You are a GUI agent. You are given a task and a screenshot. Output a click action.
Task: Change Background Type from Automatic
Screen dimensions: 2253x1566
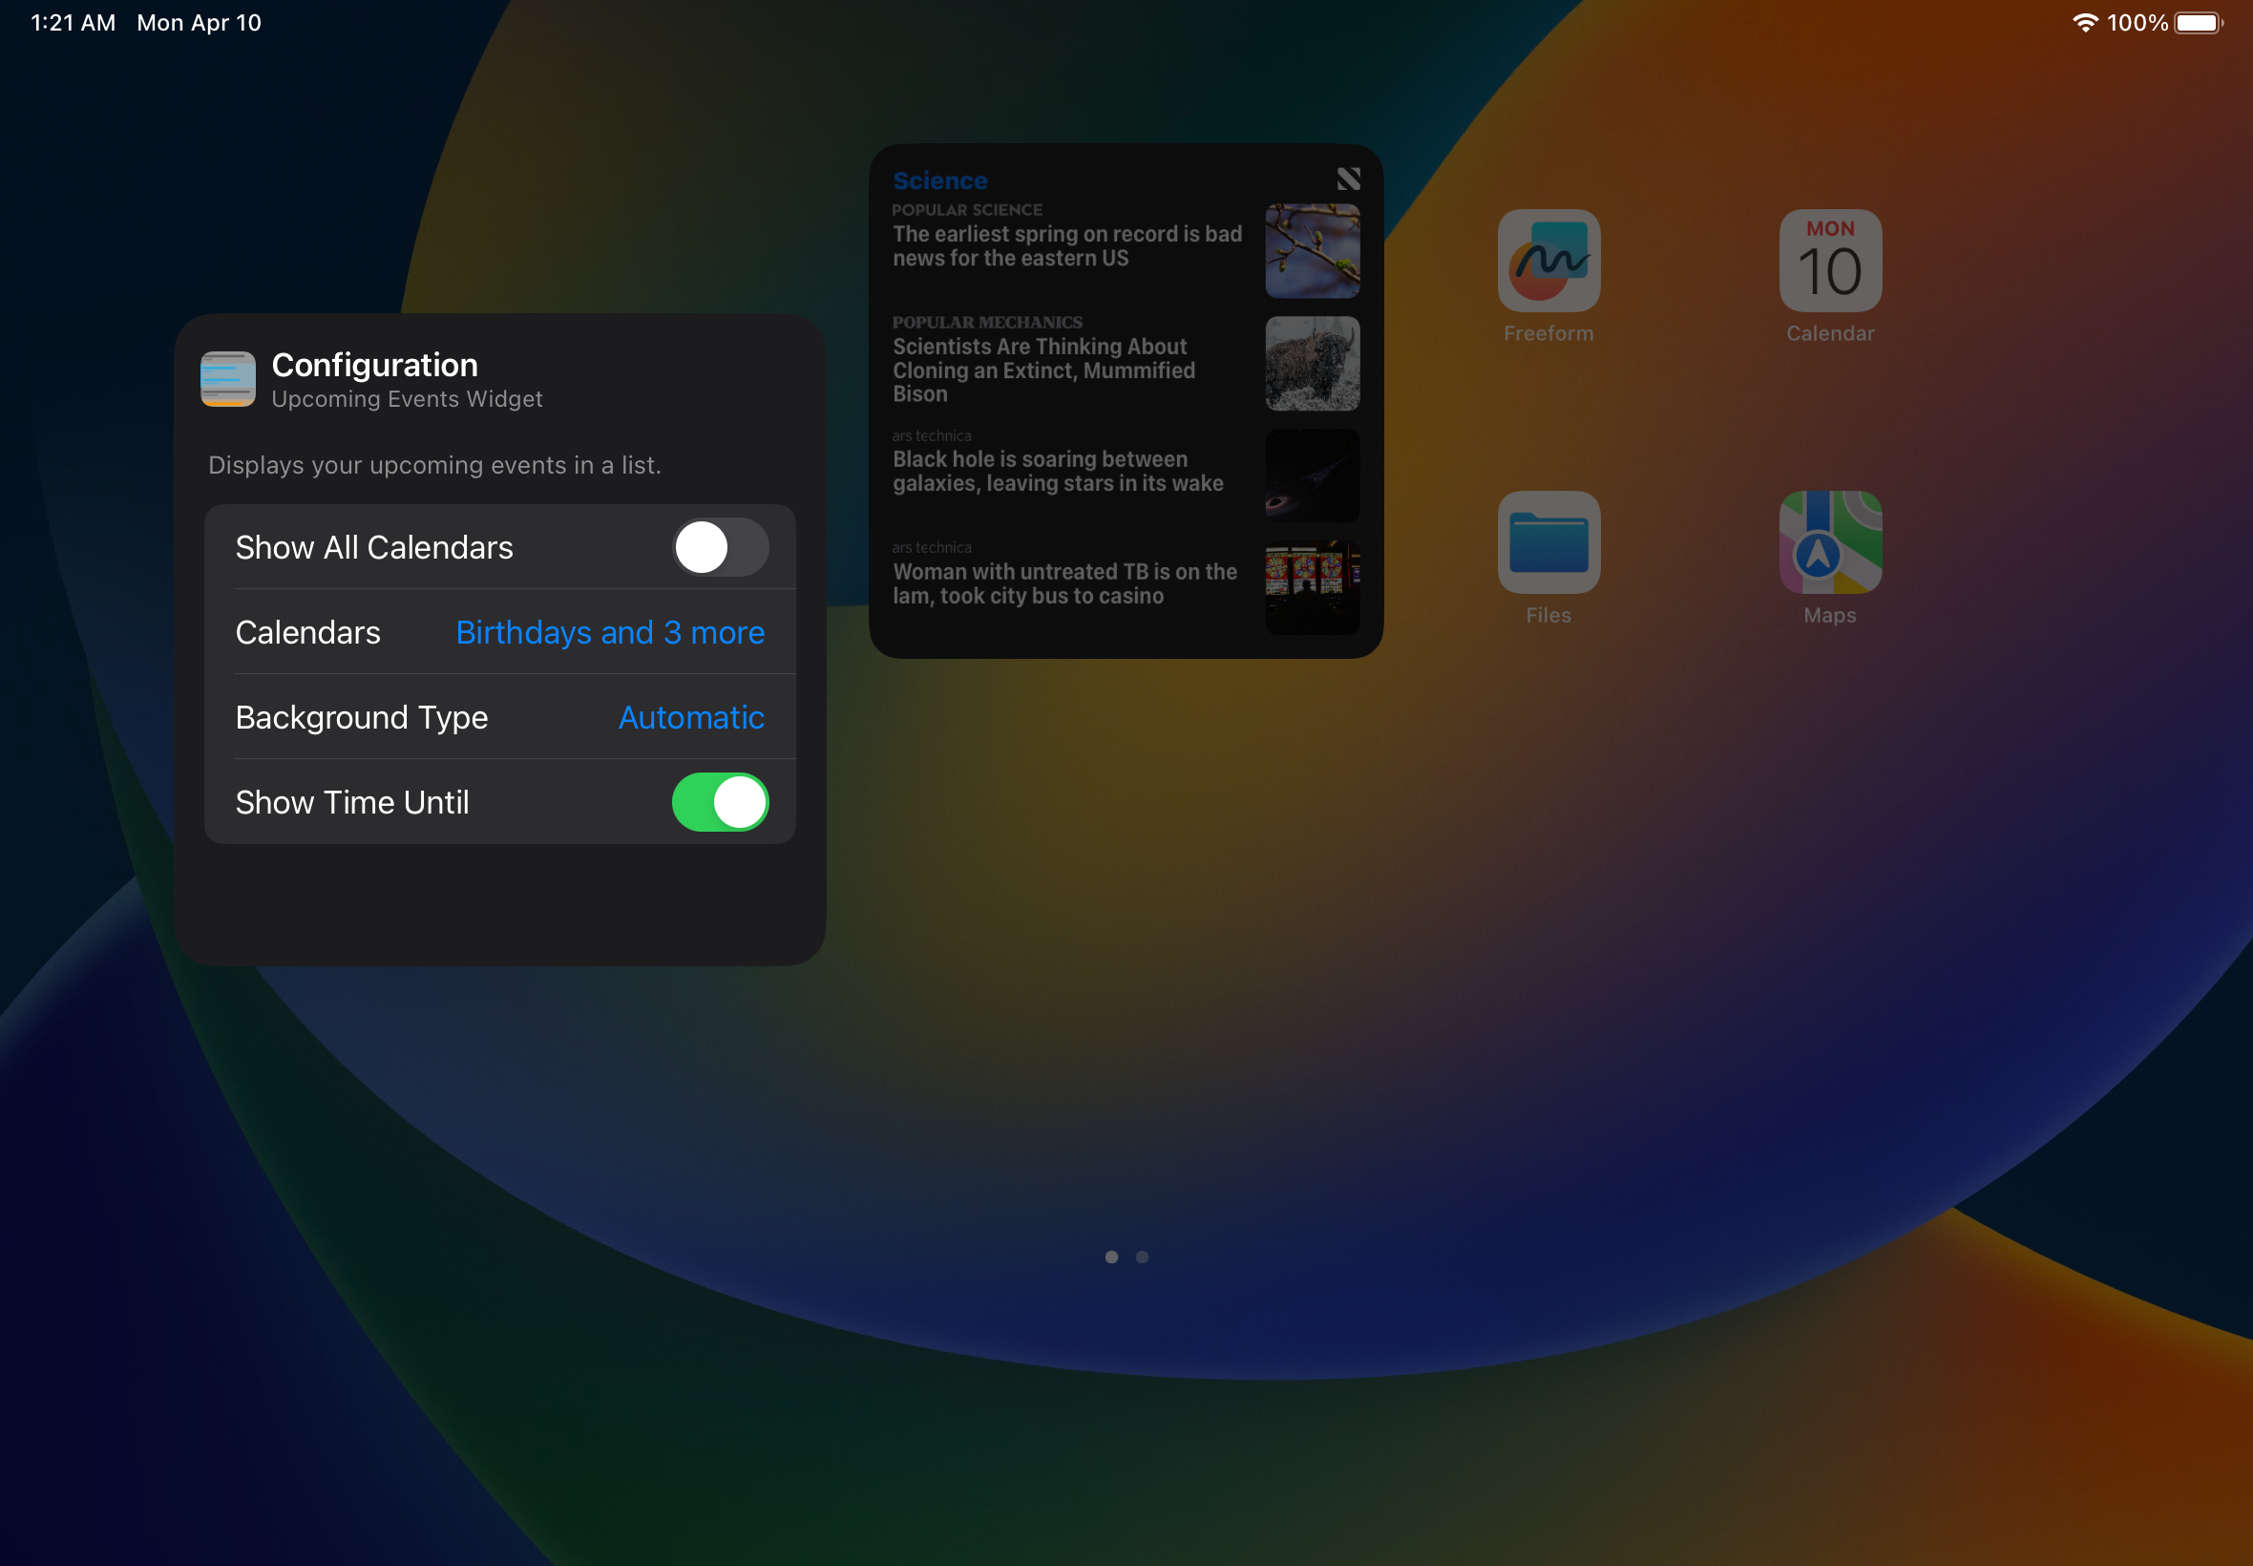click(x=690, y=717)
